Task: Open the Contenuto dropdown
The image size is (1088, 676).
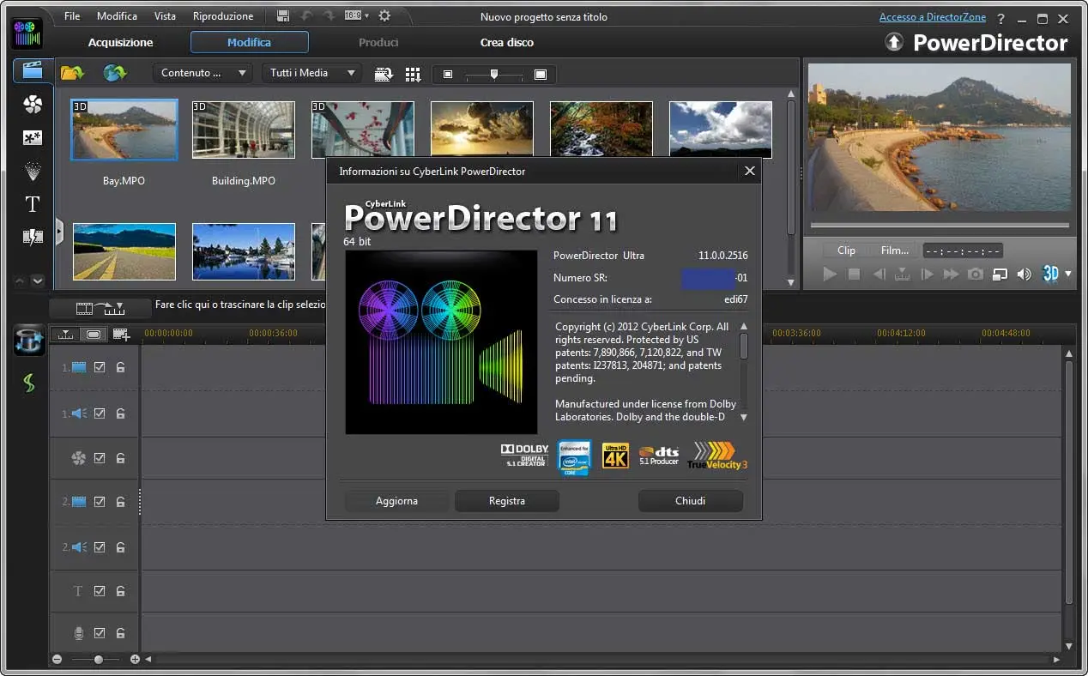Action: click(x=203, y=74)
